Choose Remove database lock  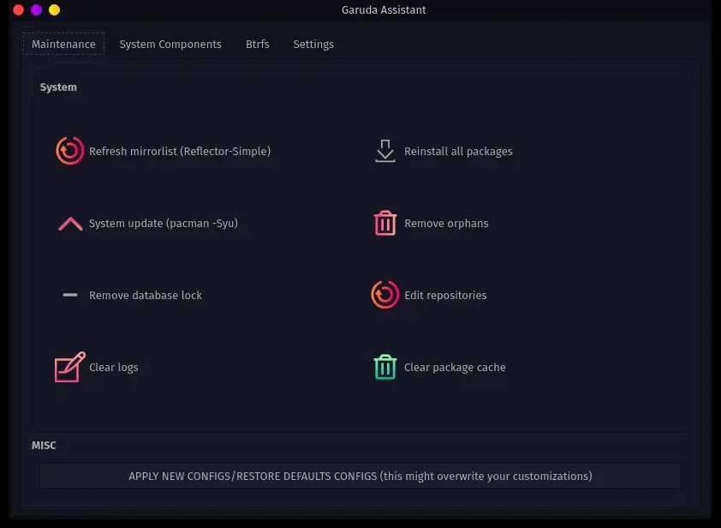point(146,295)
